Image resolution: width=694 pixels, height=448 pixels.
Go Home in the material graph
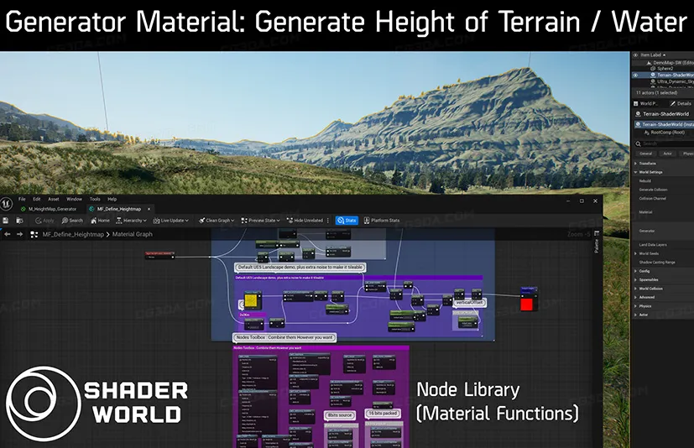[x=100, y=221]
